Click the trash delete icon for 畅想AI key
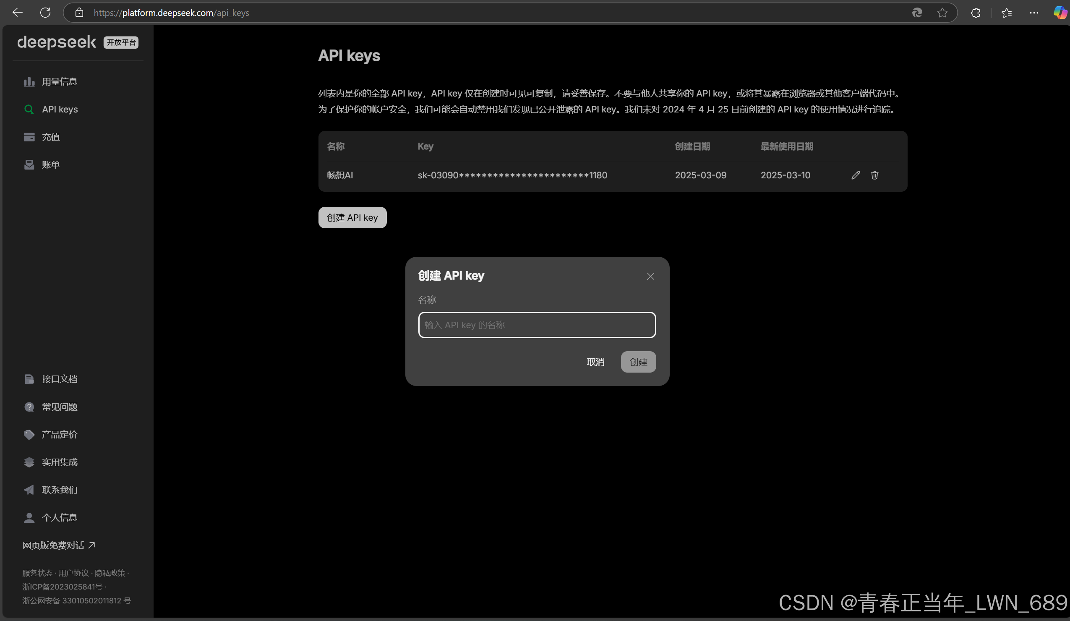The image size is (1070, 621). [x=874, y=175]
